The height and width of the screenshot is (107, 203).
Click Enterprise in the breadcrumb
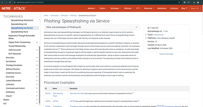pyautogui.click(x=64, y=16)
